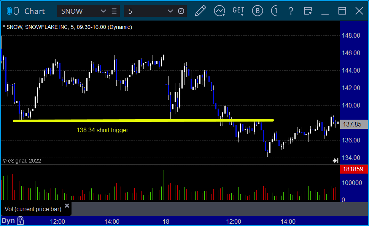Screen dimensions: 369x226
Task: Toggle the time axis lock icon
Action: point(21,221)
